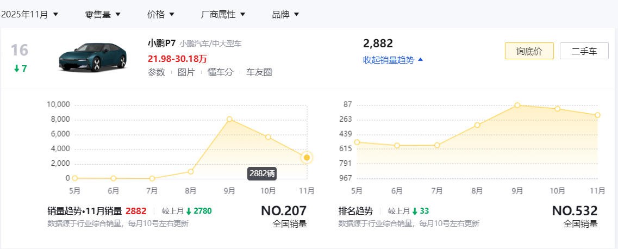The height and width of the screenshot is (249, 618).
Task: Open the 品牌 filter dropdown
Action: point(285,14)
